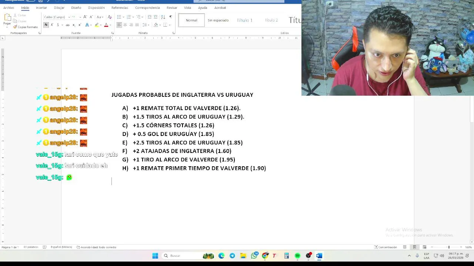This screenshot has width=474, height=266.
Task: Click text highlight color button
Action: tap(97, 25)
